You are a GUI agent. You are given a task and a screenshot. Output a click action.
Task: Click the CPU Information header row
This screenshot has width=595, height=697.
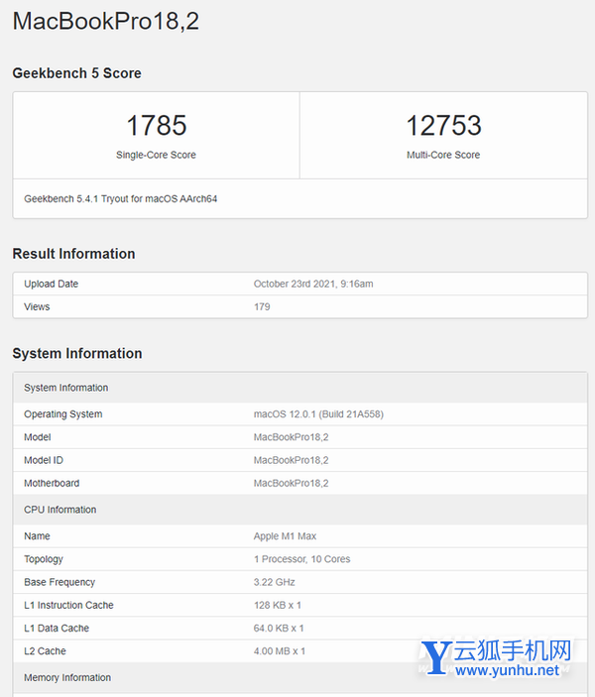point(300,510)
